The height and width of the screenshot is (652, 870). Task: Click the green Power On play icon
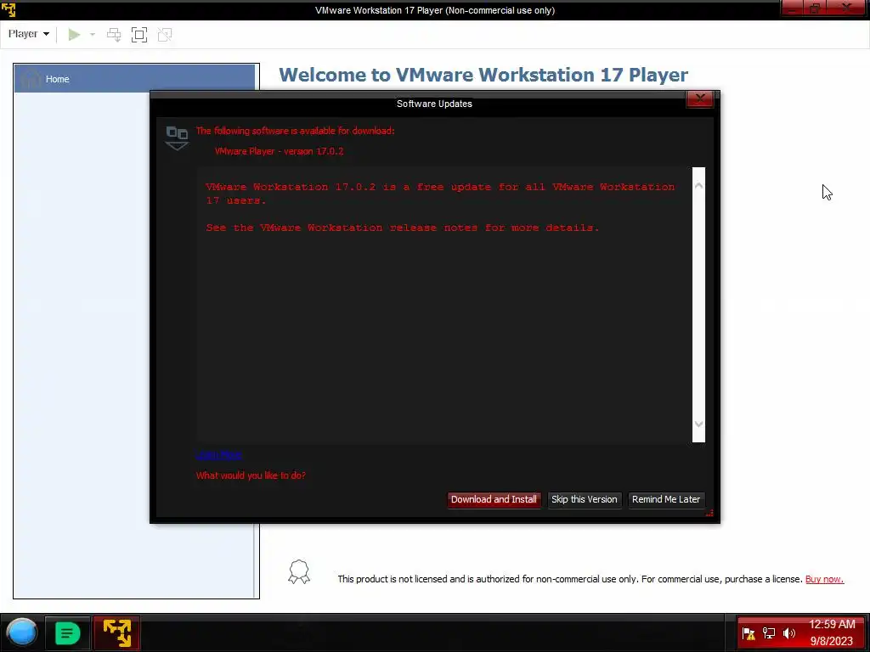point(75,35)
